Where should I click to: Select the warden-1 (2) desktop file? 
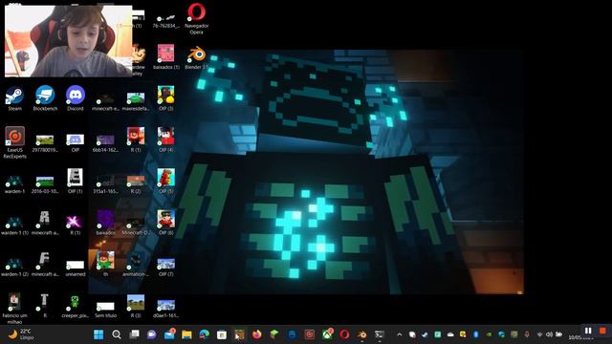(15, 267)
